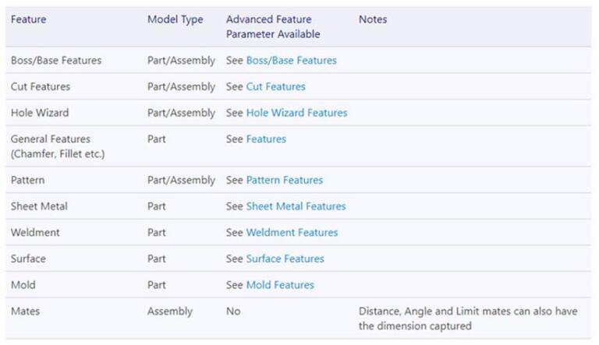This screenshot has height=345, width=599.
Task: Go to the Pattern Features link
Action: coord(284,180)
